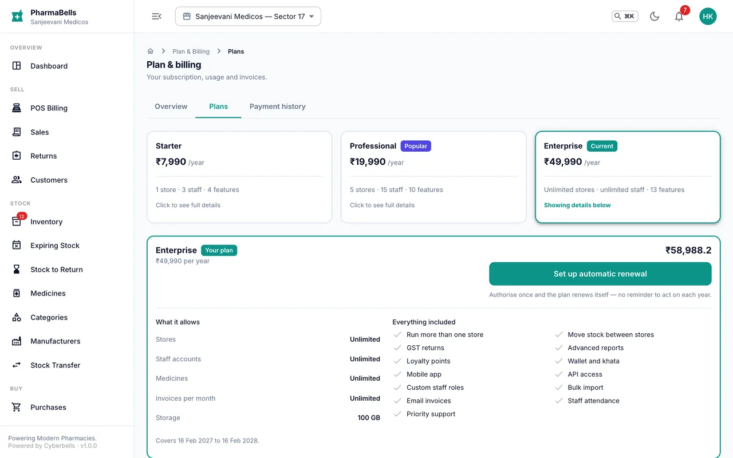
Task: Click Plan & Billing breadcrumb link
Action: (x=191, y=52)
